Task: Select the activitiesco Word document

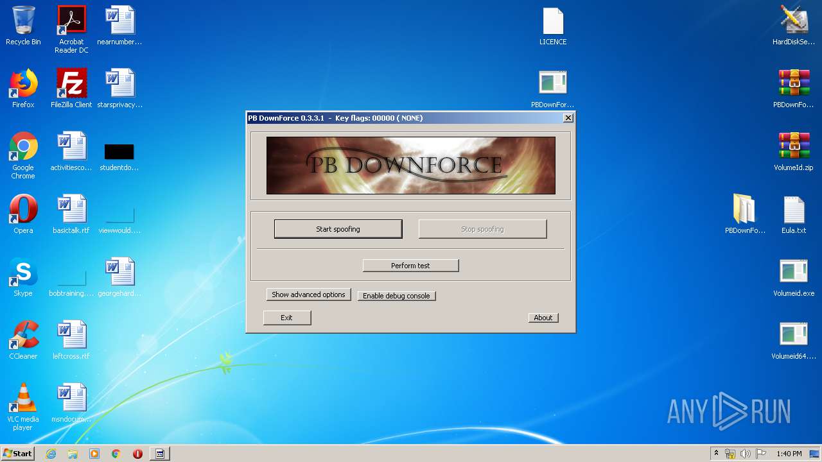Action: tap(71, 151)
